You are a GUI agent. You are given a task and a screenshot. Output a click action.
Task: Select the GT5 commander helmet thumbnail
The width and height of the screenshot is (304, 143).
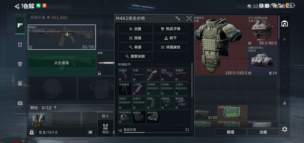pos(262,31)
